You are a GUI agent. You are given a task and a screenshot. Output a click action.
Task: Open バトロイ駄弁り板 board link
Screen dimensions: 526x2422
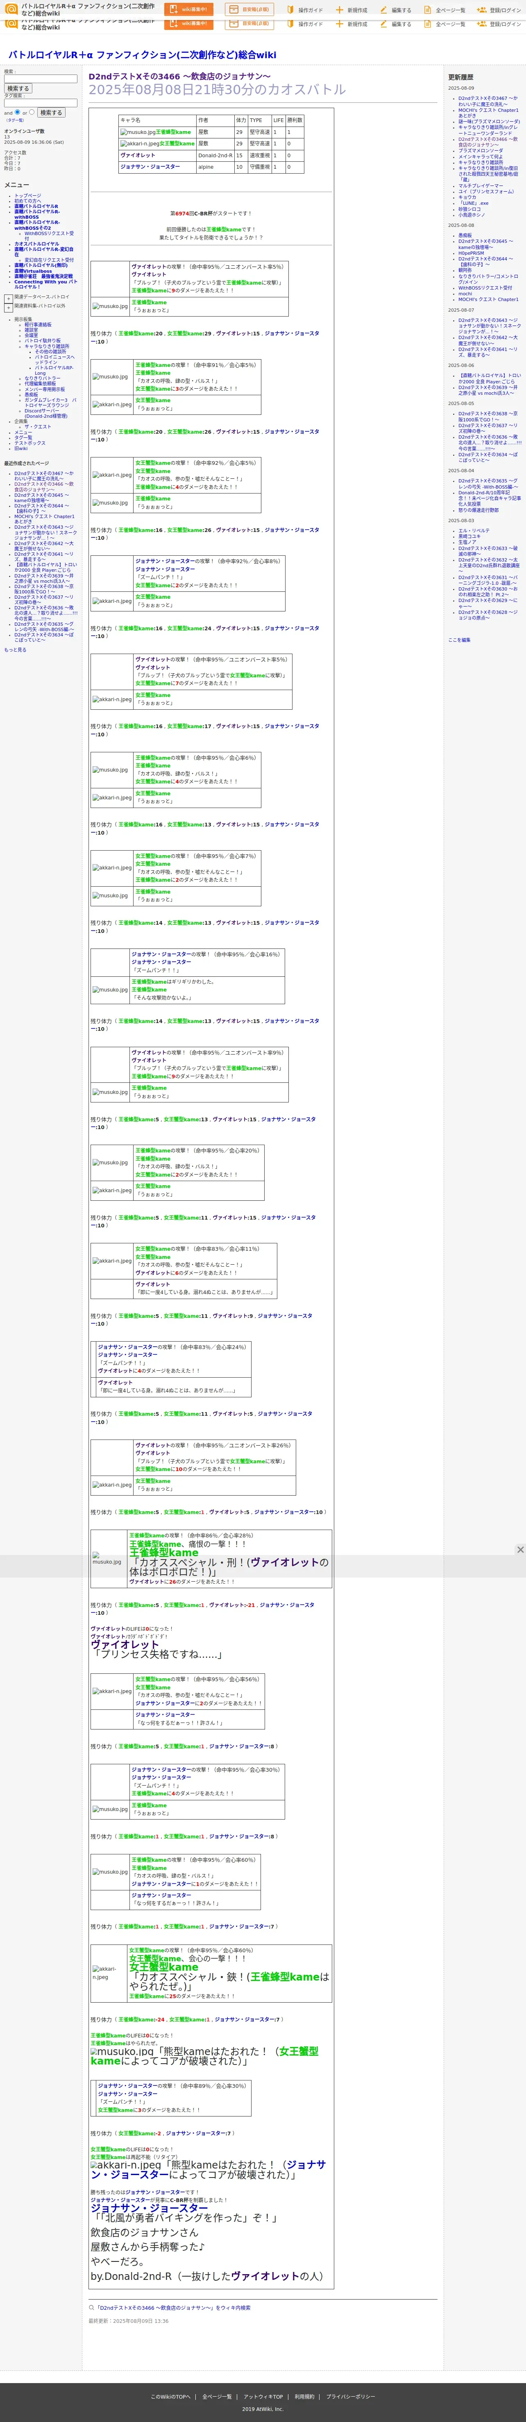pos(42,340)
